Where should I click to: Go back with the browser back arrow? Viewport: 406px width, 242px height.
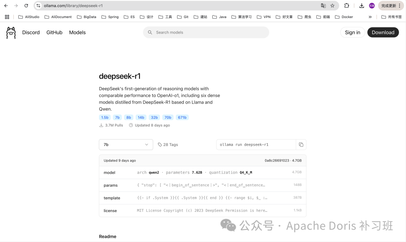click(x=6, y=6)
